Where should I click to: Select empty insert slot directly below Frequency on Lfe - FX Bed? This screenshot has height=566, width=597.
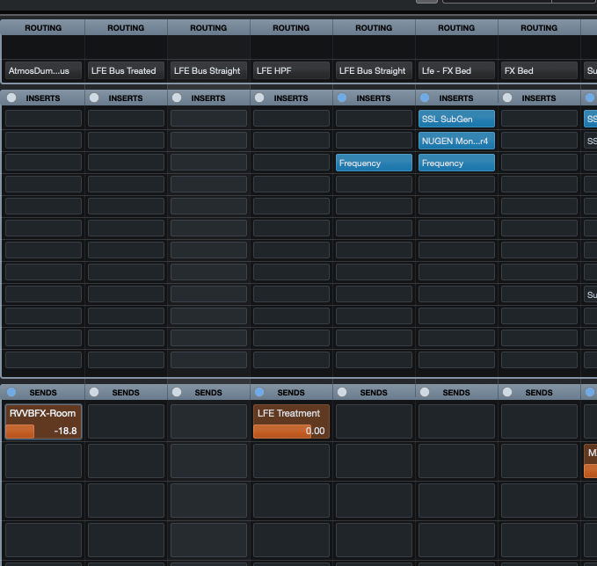tap(456, 185)
